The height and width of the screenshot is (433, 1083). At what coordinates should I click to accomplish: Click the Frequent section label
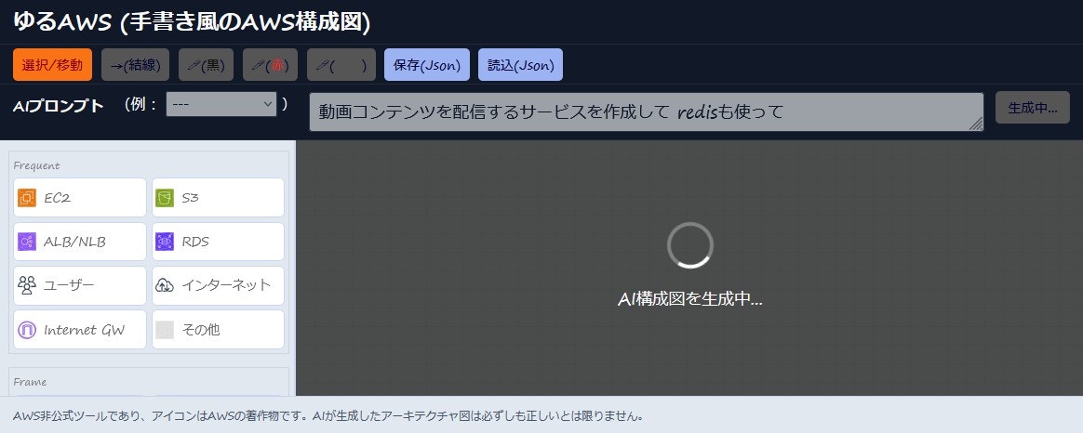(36, 165)
